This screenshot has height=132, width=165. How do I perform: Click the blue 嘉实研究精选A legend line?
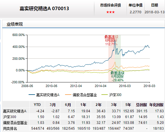click(32, 95)
